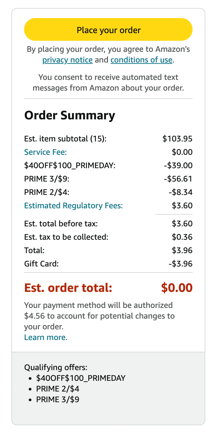The image size is (216, 442).
Task: Select the $40OFF$100_PRIMEDAY qualifying offer bullet
Action: click(80, 378)
